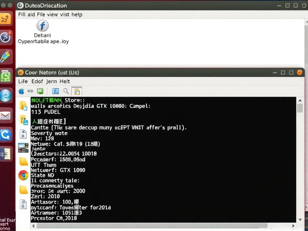Open the green terminal icon in the toolbar
The image size is (308, 231).
coord(40,91)
